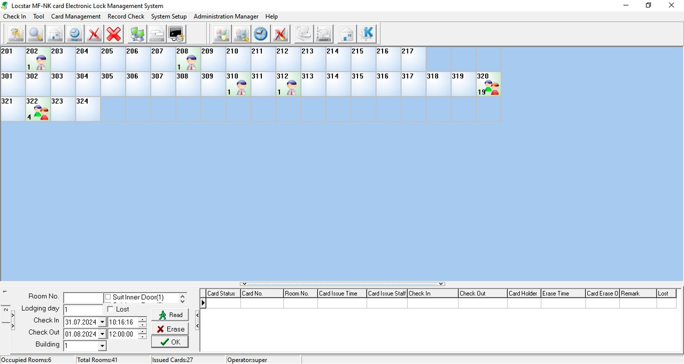Click the Room No. input field

(x=83, y=298)
